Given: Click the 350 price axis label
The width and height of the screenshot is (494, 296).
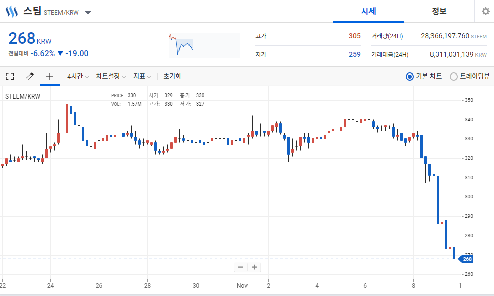Looking at the screenshot, I should click(x=469, y=100).
